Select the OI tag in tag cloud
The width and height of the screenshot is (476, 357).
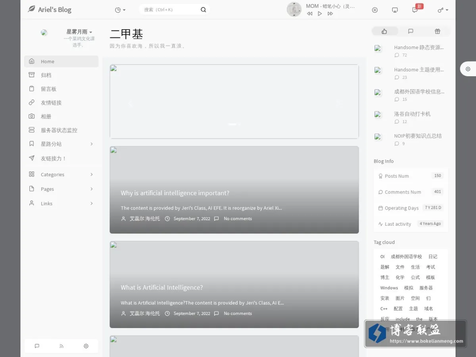pos(382,257)
